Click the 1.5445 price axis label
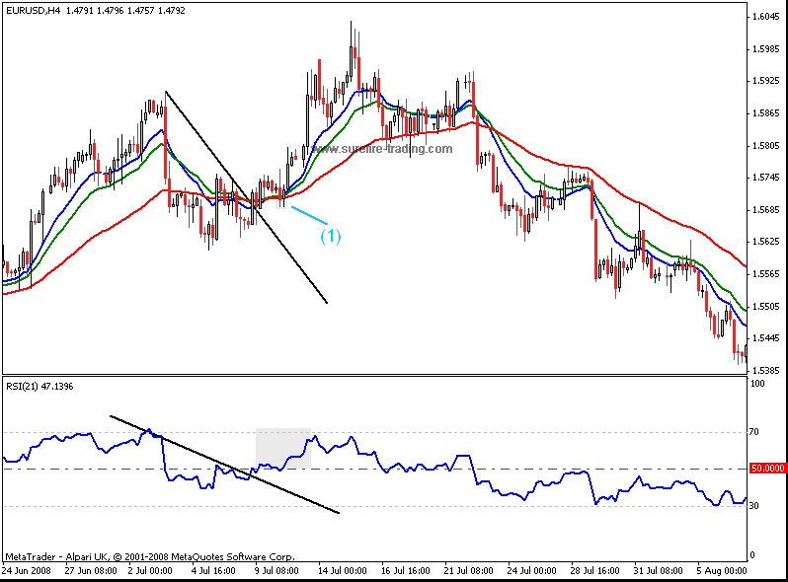Viewport: 788px width, 582px height. [766, 338]
